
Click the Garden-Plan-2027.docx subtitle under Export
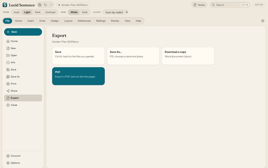point(65,42)
